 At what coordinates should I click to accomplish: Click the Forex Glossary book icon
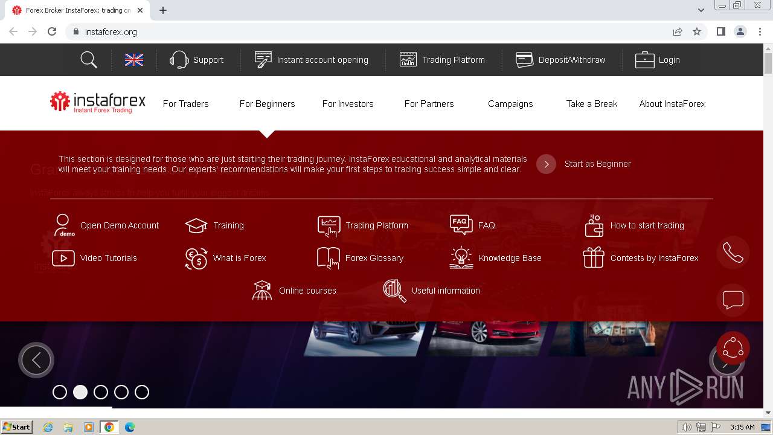tap(329, 258)
